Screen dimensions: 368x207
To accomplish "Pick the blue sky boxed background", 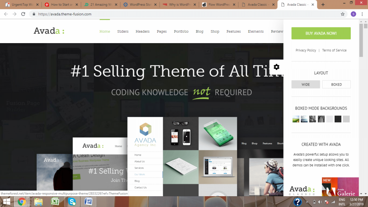I will point(304,119).
